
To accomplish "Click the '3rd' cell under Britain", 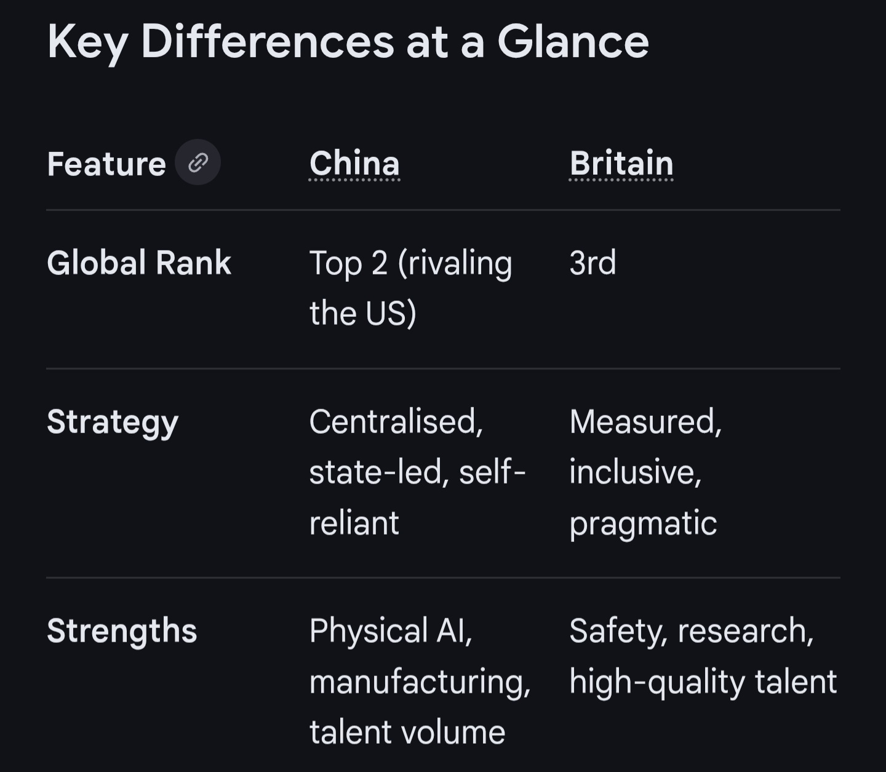I will pyautogui.click(x=593, y=263).
